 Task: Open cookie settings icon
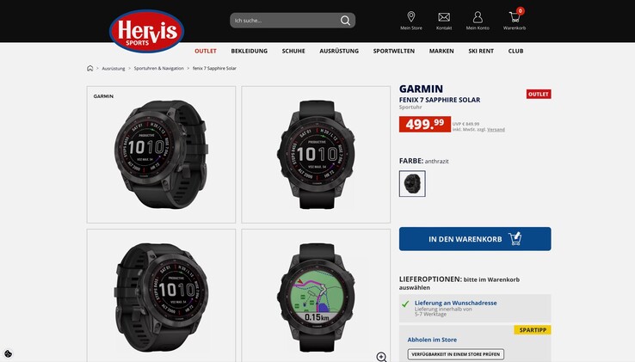[x=8, y=353]
